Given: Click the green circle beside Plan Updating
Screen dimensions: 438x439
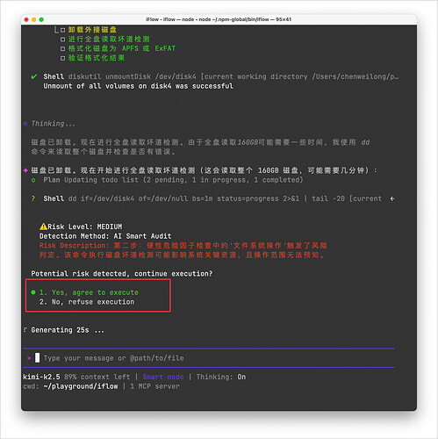Looking at the screenshot, I should [x=33, y=180].
